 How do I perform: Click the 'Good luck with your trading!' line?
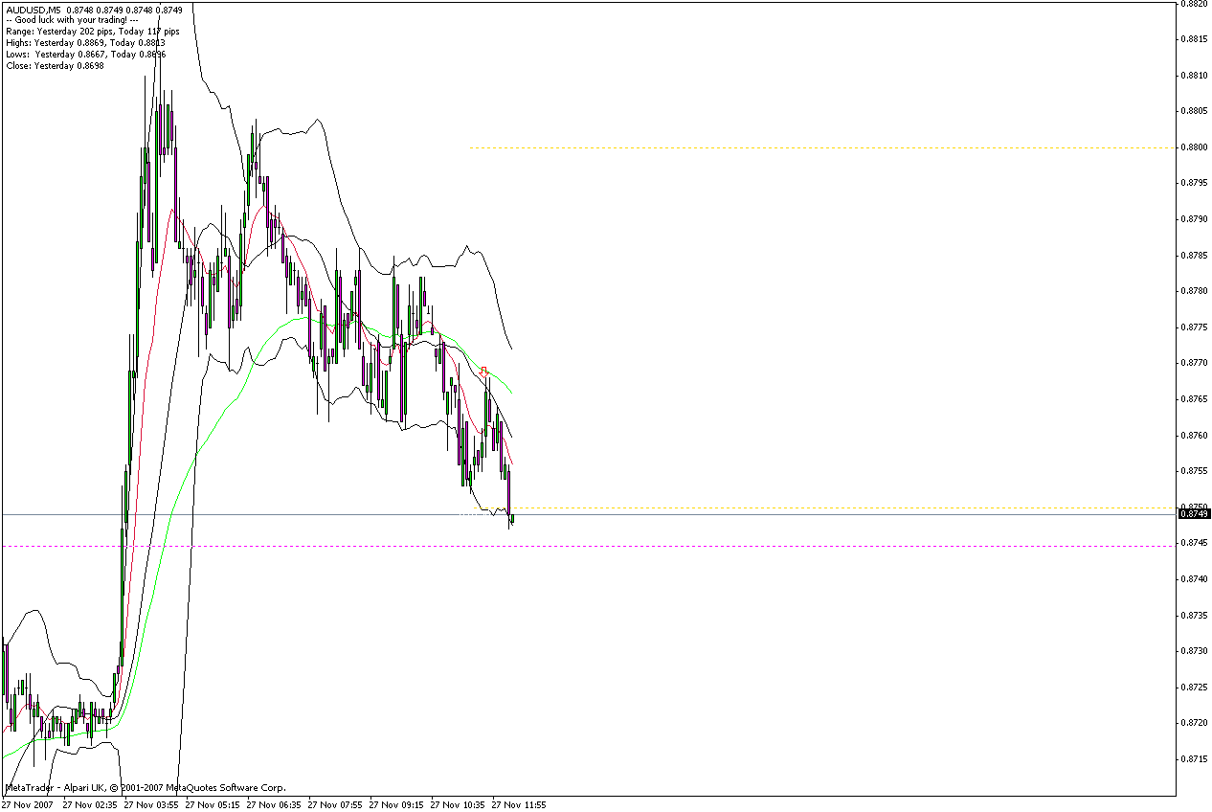click(73, 20)
